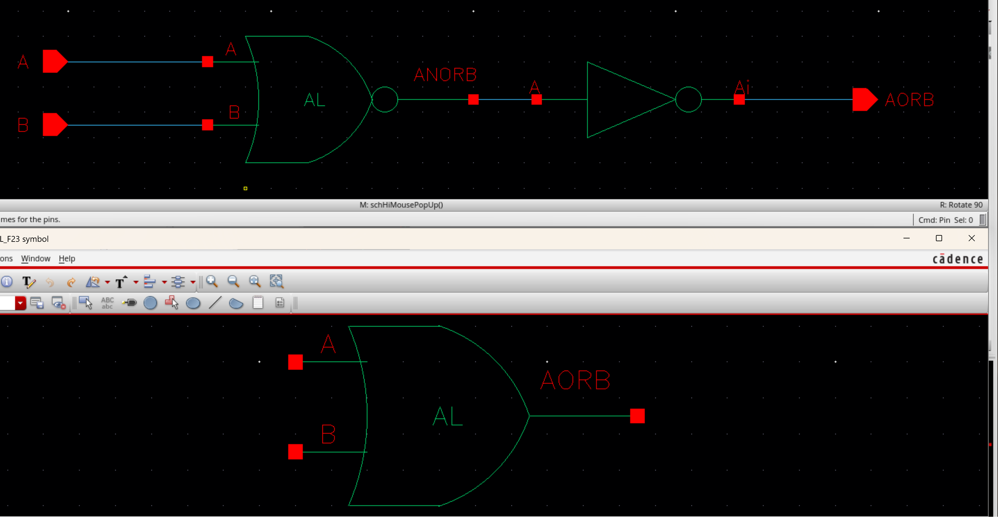Click the AORB output pin square in symbol
998x517 pixels.
(x=637, y=416)
